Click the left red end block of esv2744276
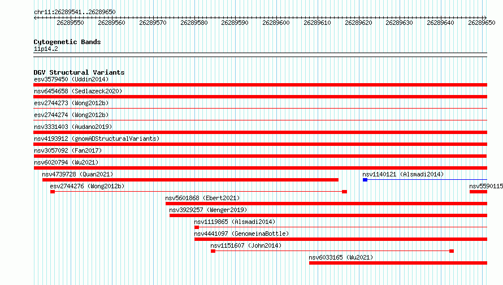503x285 pixels. [53, 192]
